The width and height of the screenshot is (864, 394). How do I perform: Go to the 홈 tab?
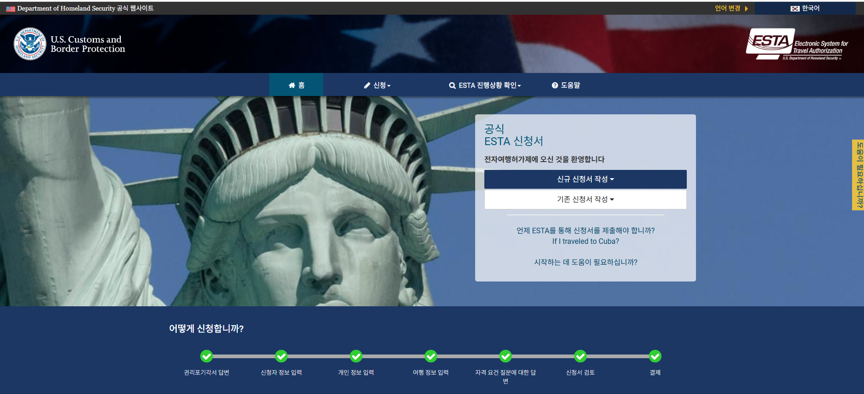tap(297, 85)
